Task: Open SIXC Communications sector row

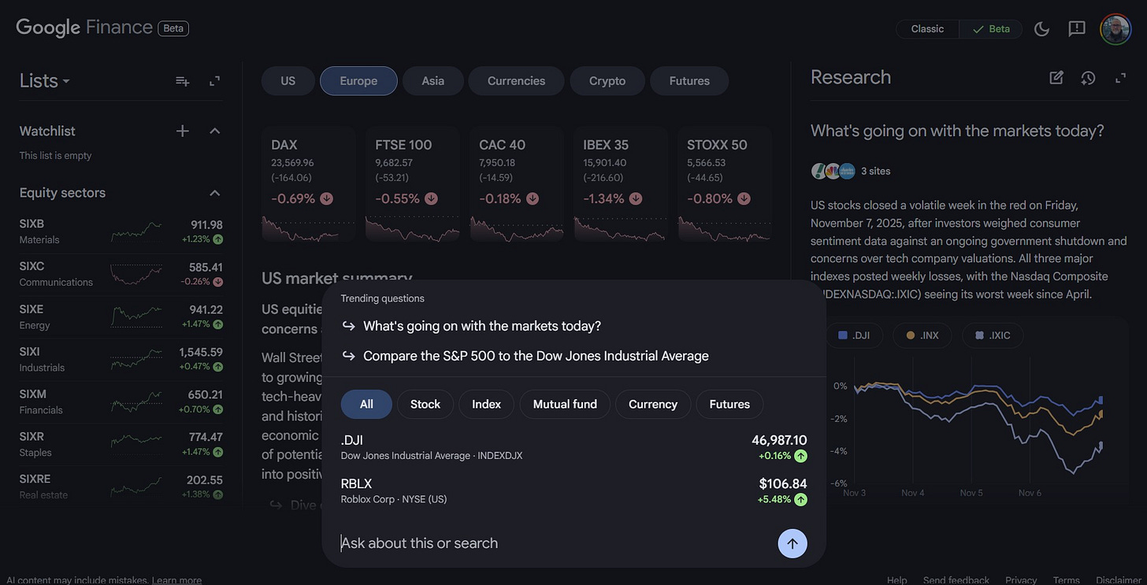Action: [121, 274]
